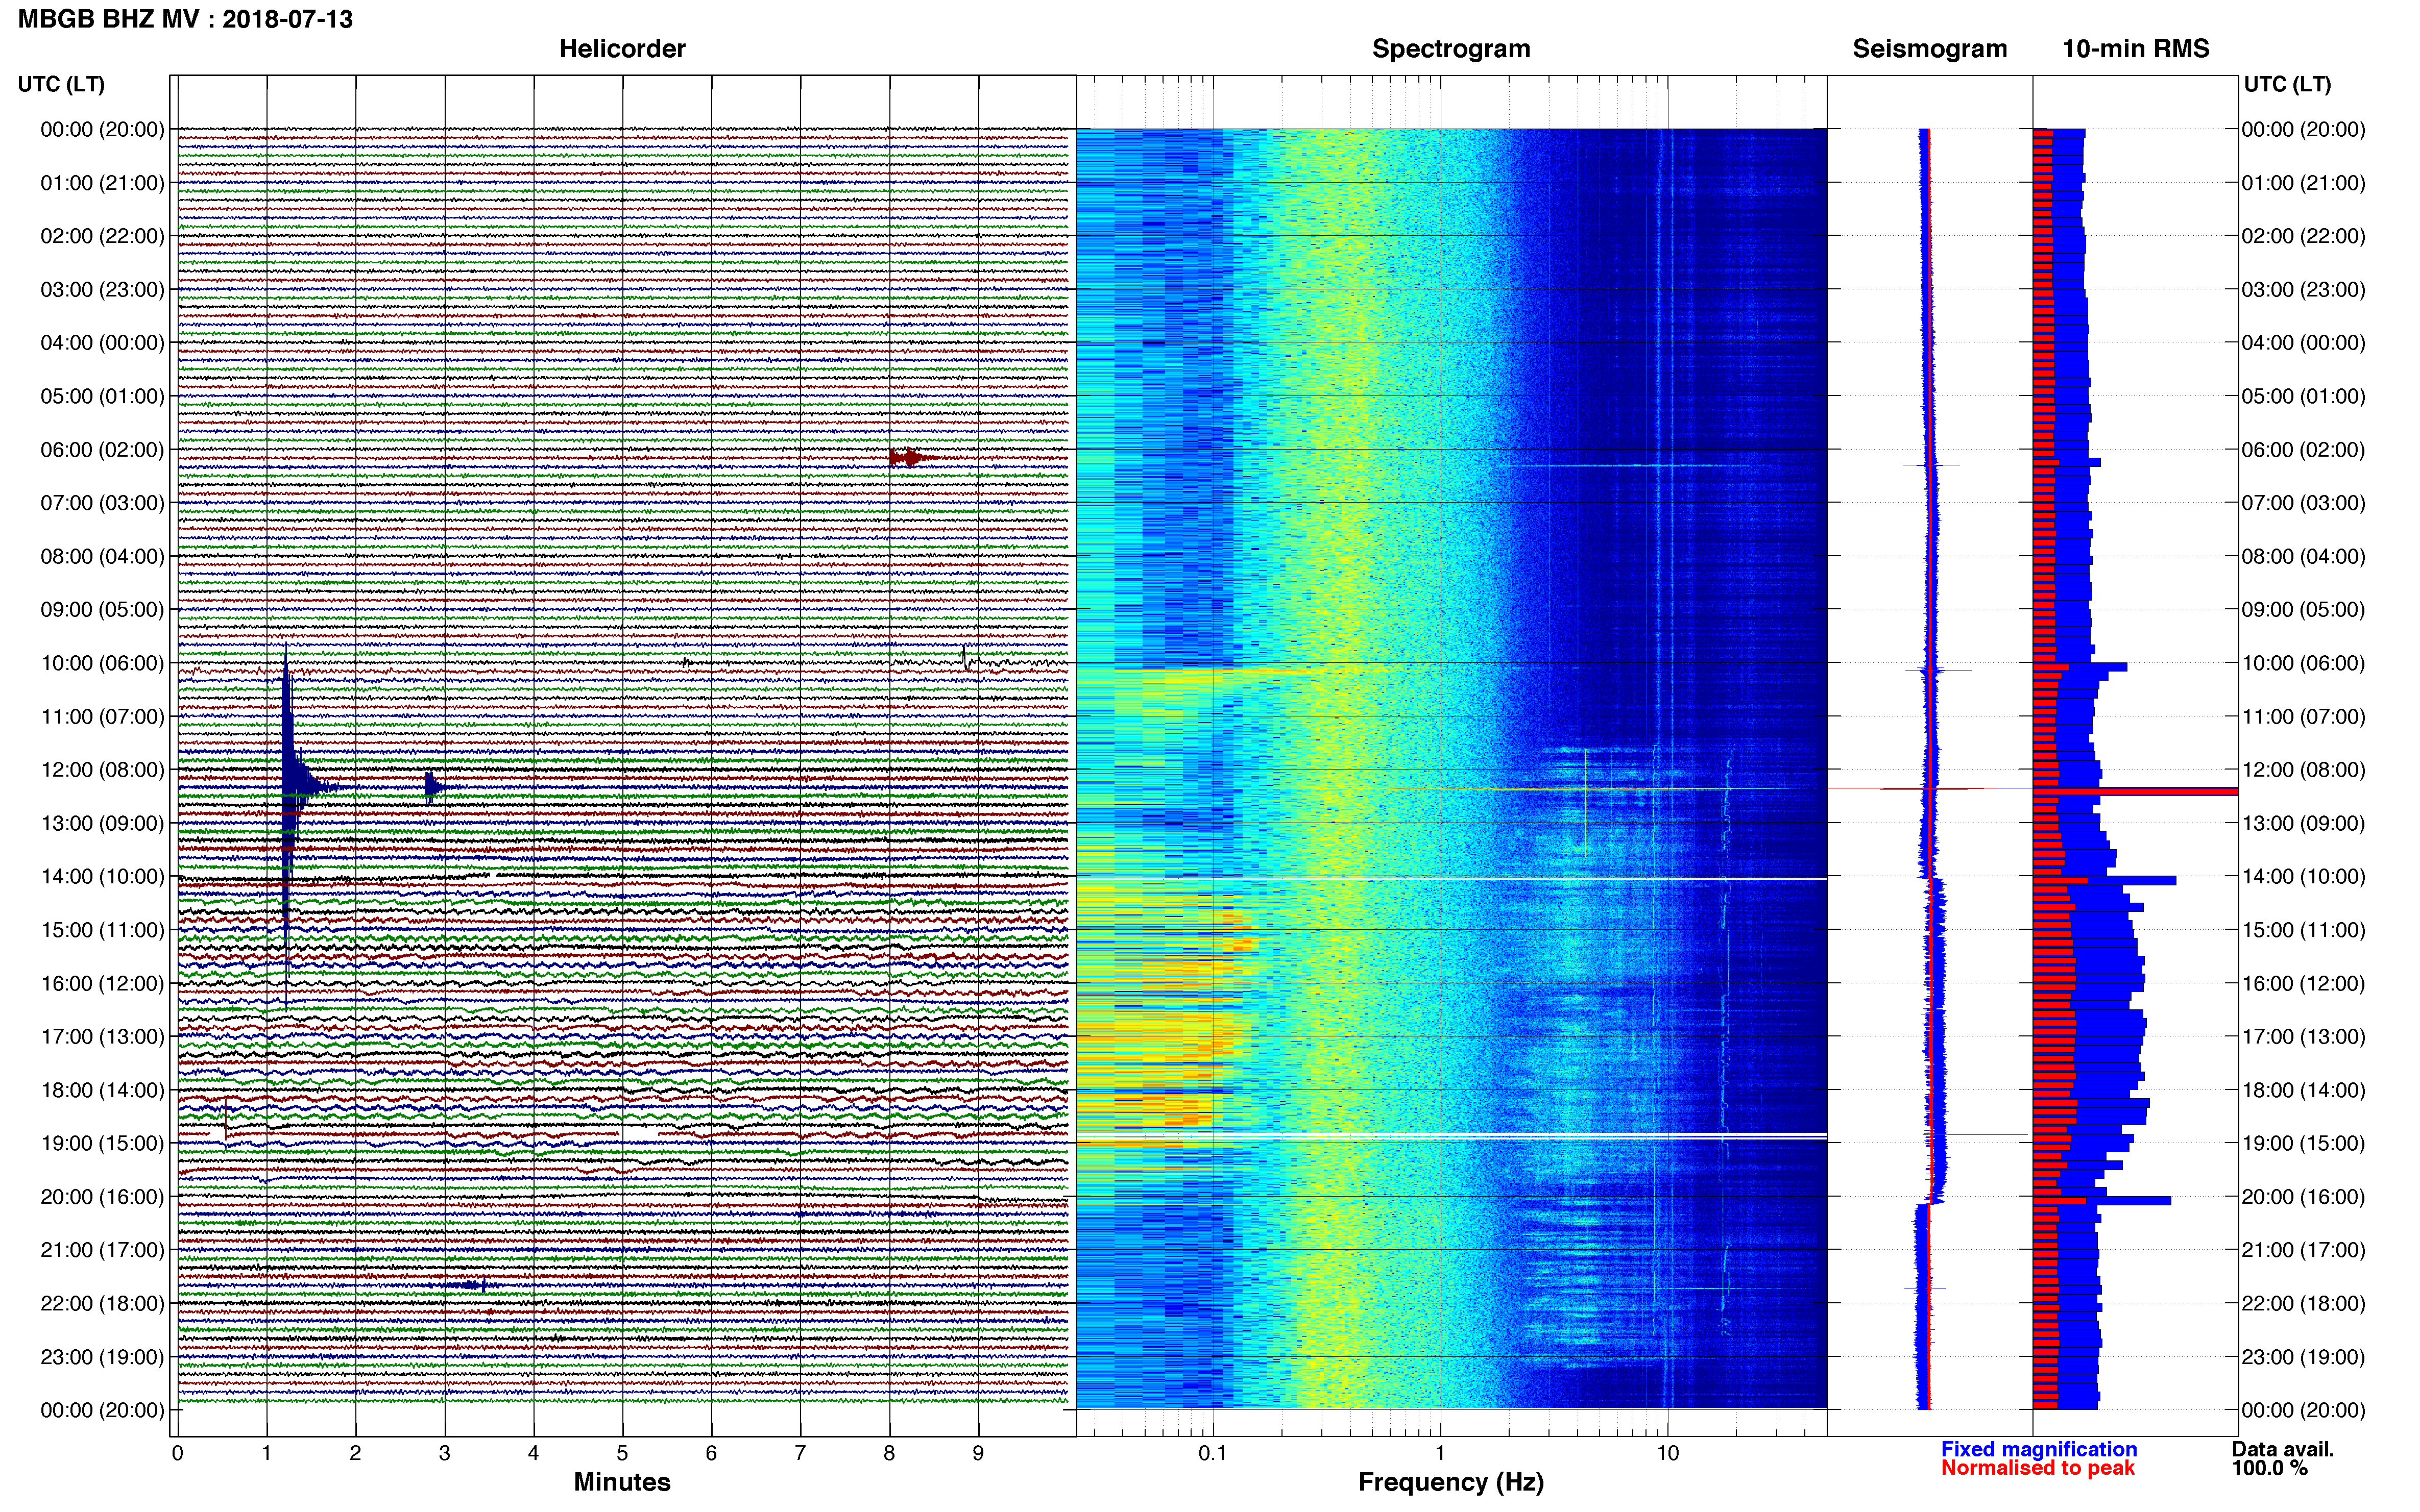
Task: Select the 'Helicorder' panel heading
Action: [621, 49]
